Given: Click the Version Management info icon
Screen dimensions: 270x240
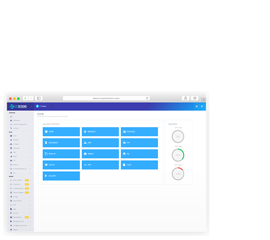Looking at the screenshot, I should (11, 124).
